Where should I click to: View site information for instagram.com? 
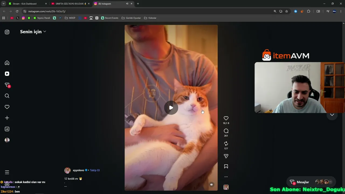click(x=25, y=11)
